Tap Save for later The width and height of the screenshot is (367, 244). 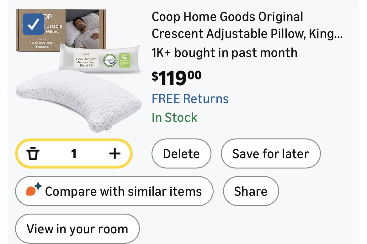point(270,154)
